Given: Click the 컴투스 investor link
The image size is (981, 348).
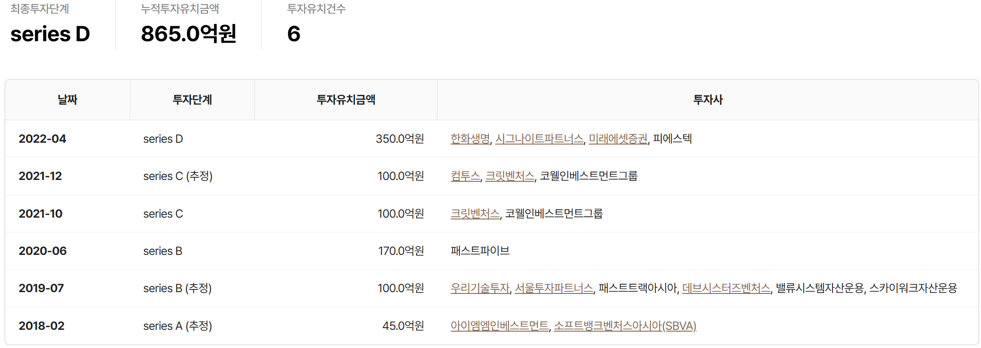Looking at the screenshot, I should click(465, 176).
